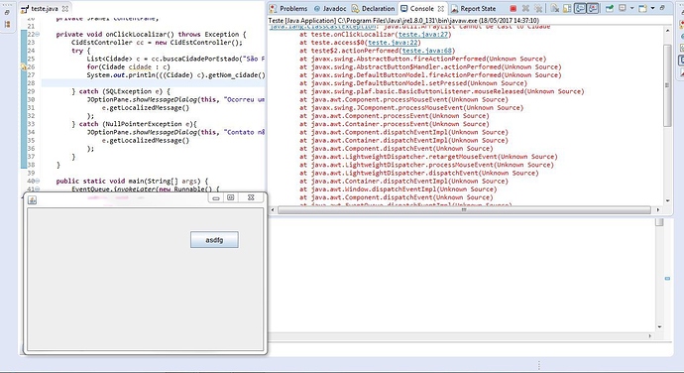Toggle Scroll Lock in the console
This screenshot has height=373, width=684.
pos(567,8)
